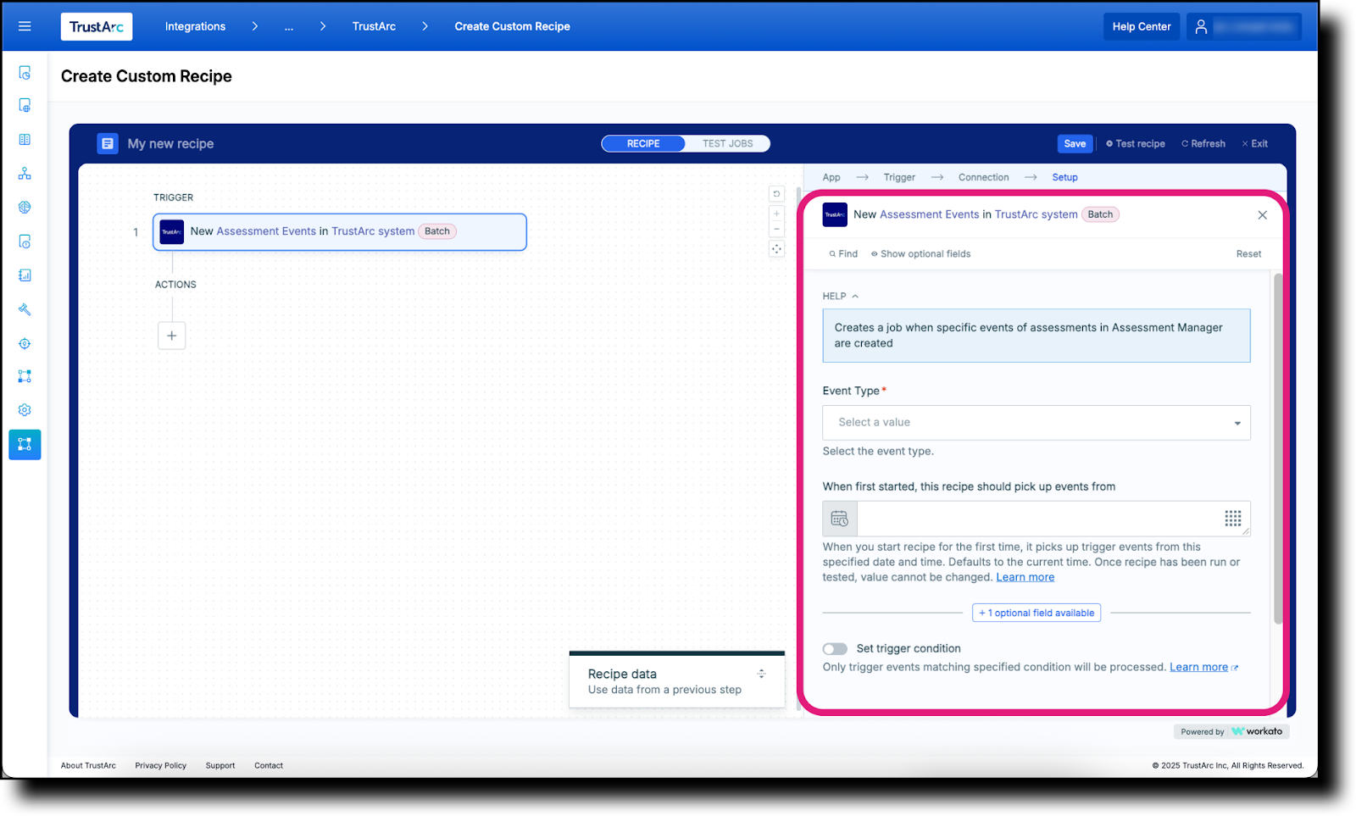1356x816 pixels.
Task: Open the Trustarc breadcrumb menu item
Action: pos(374,26)
